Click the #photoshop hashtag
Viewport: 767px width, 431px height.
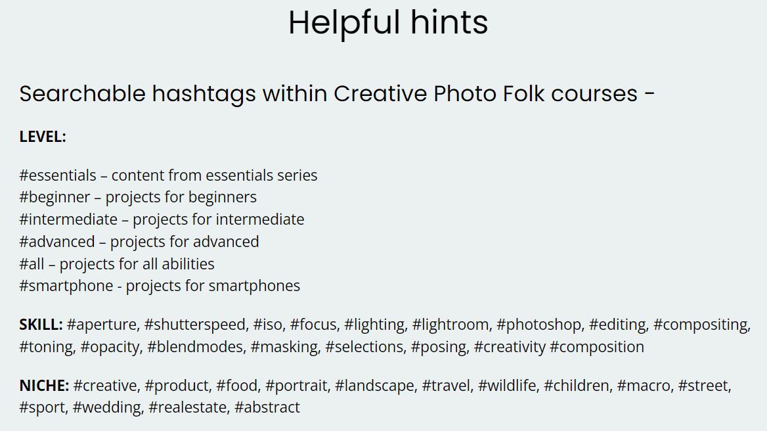tap(538, 325)
